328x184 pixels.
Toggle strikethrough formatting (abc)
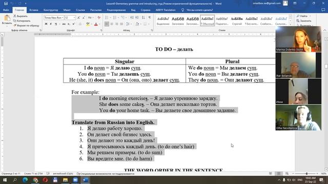tap(64, 24)
